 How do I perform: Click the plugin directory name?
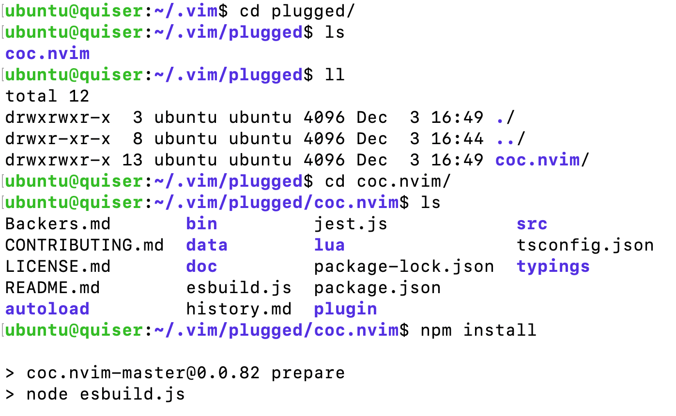[x=345, y=309]
